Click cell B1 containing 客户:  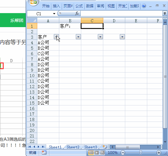click(x=70, y=26)
